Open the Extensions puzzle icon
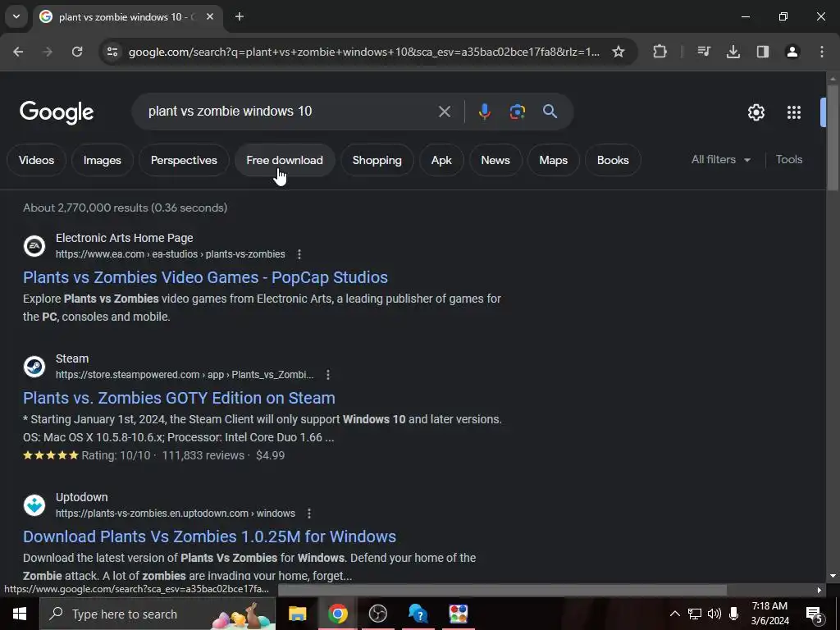This screenshot has height=630, width=840. 660,52
